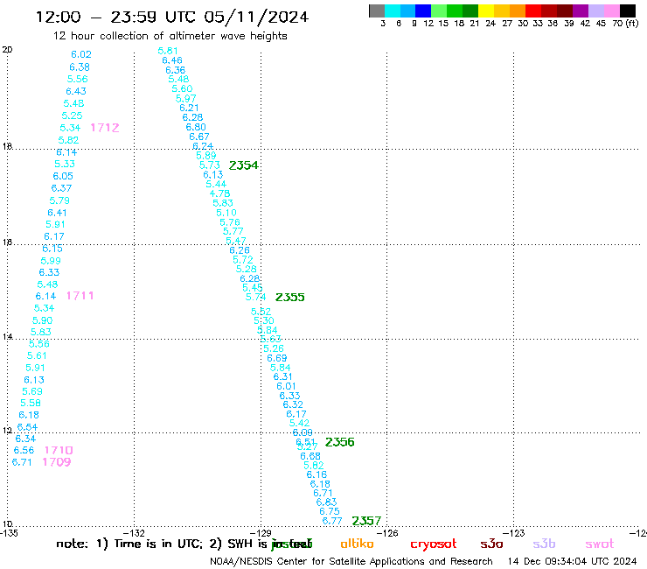Image resolution: width=647 pixels, height=569 pixels.
Task: Click the pink time stamp '1712'
Action: click(x=105, y=128)
